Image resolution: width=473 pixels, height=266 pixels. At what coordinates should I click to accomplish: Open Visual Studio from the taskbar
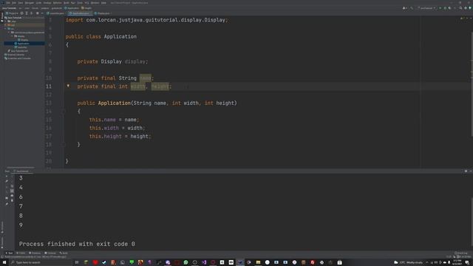tap(204, 262)
